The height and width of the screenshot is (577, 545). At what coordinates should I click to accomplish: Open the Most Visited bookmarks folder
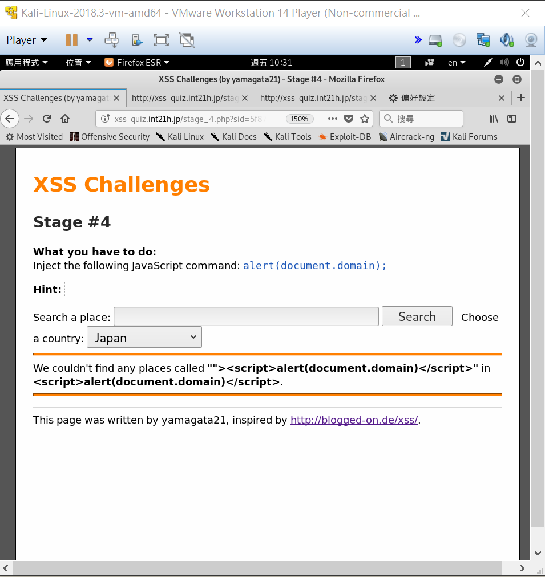(34, 137)
